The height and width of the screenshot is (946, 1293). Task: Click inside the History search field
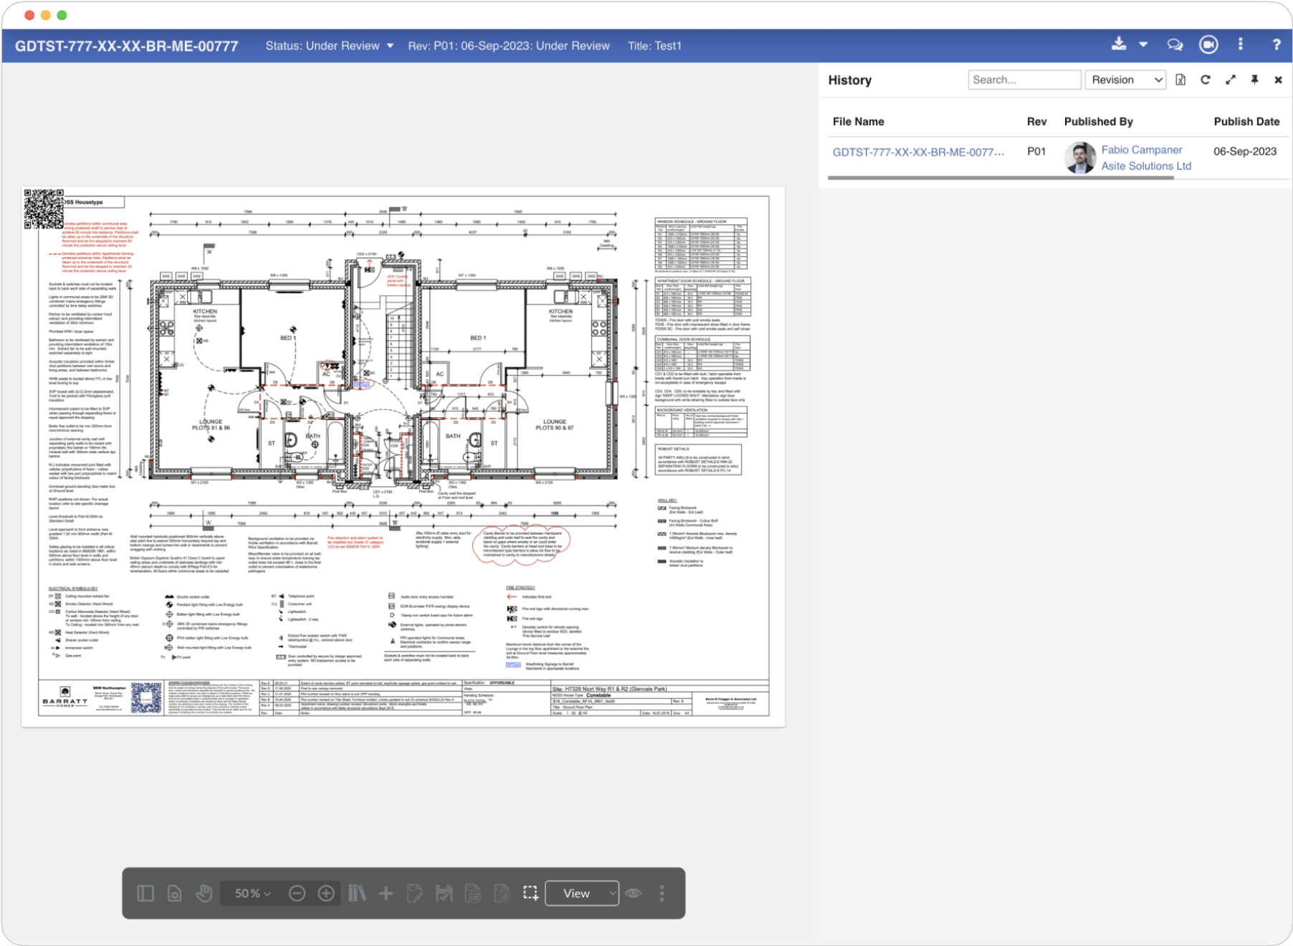click(x=1025, y=80)
